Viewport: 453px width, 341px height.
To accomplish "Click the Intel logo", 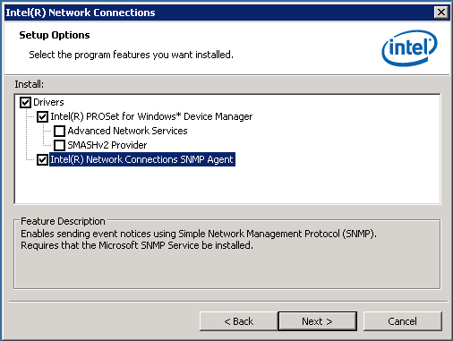I will (x=409, y=47).
